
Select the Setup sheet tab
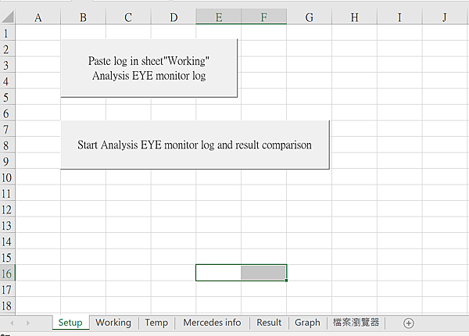click(x=70, y=323)
